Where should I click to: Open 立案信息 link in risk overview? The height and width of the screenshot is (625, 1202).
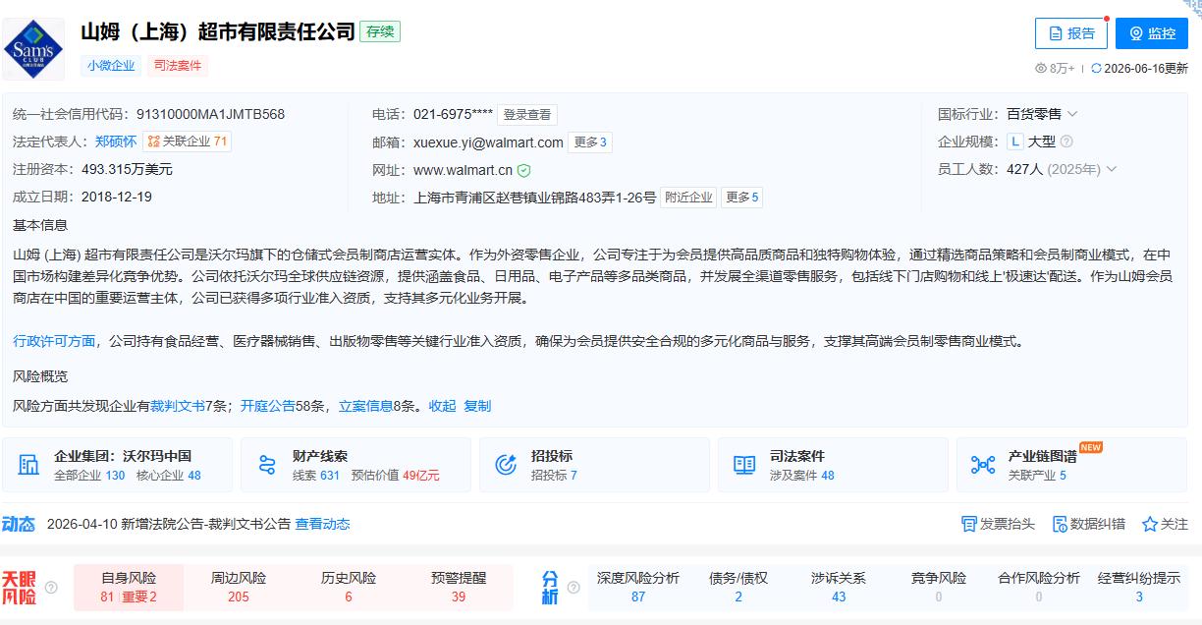[366, 406]
